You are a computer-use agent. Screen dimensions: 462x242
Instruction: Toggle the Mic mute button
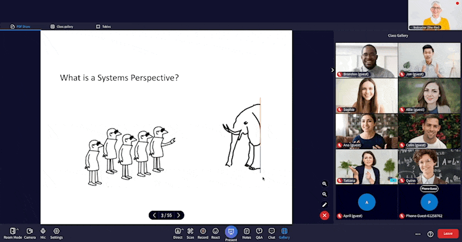(43, 233)
